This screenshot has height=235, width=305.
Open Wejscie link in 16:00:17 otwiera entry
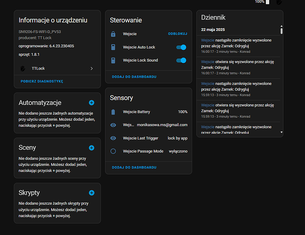tap(207, 62)
